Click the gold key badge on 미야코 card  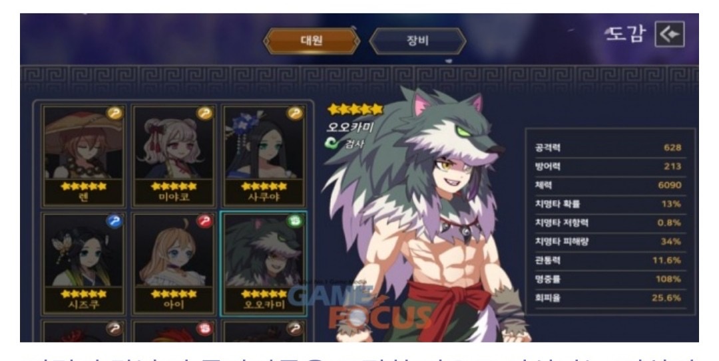click(x=204, y=113)
